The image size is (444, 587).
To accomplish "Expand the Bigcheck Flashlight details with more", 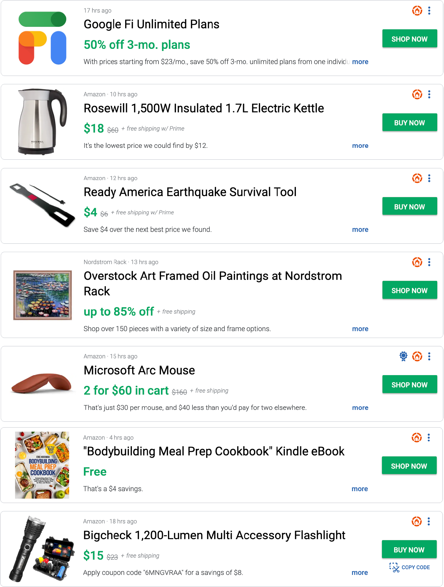I will pyautogui.click(x=360, y=573).
